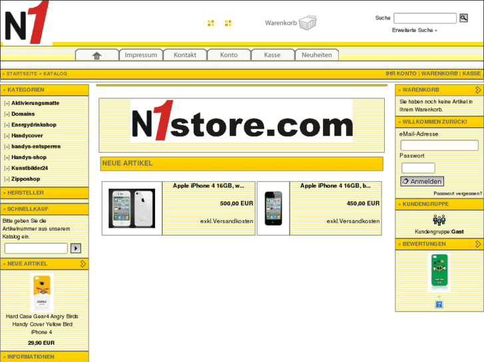Click the Warenkorb text in the header
The width and height of the screenshot is (484, 362).
281,23
